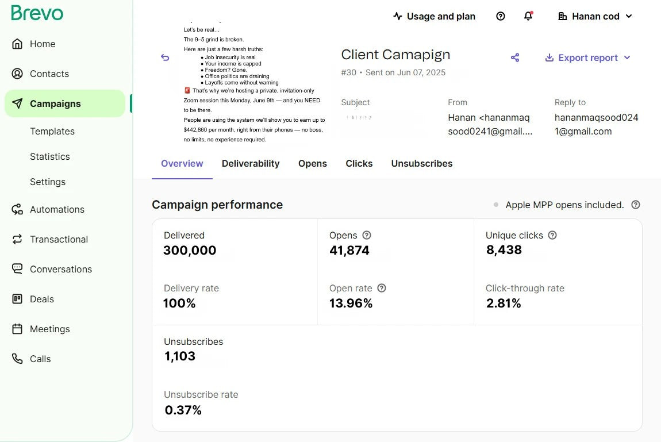
Task: Switch to the Deliverability tab
Action: (x=251, y=163)
